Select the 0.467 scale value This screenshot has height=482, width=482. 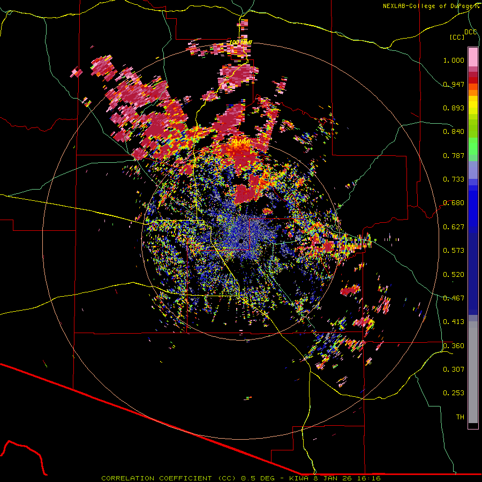click(454, 298)
